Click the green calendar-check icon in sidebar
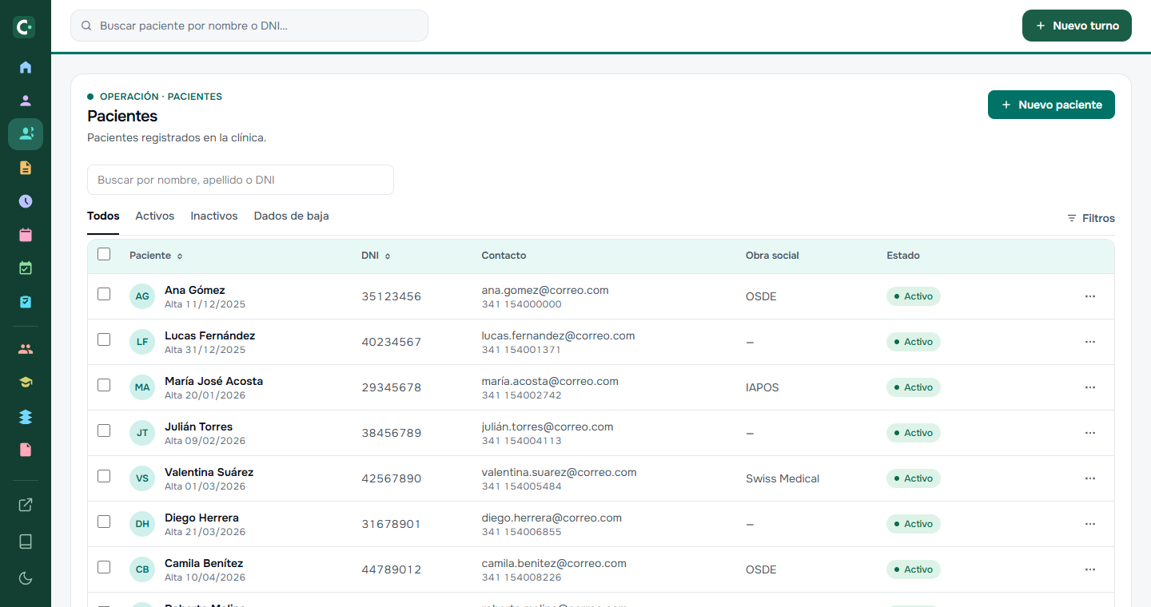The height and width of the screenshot is (607, 1151). pos(26,268)
